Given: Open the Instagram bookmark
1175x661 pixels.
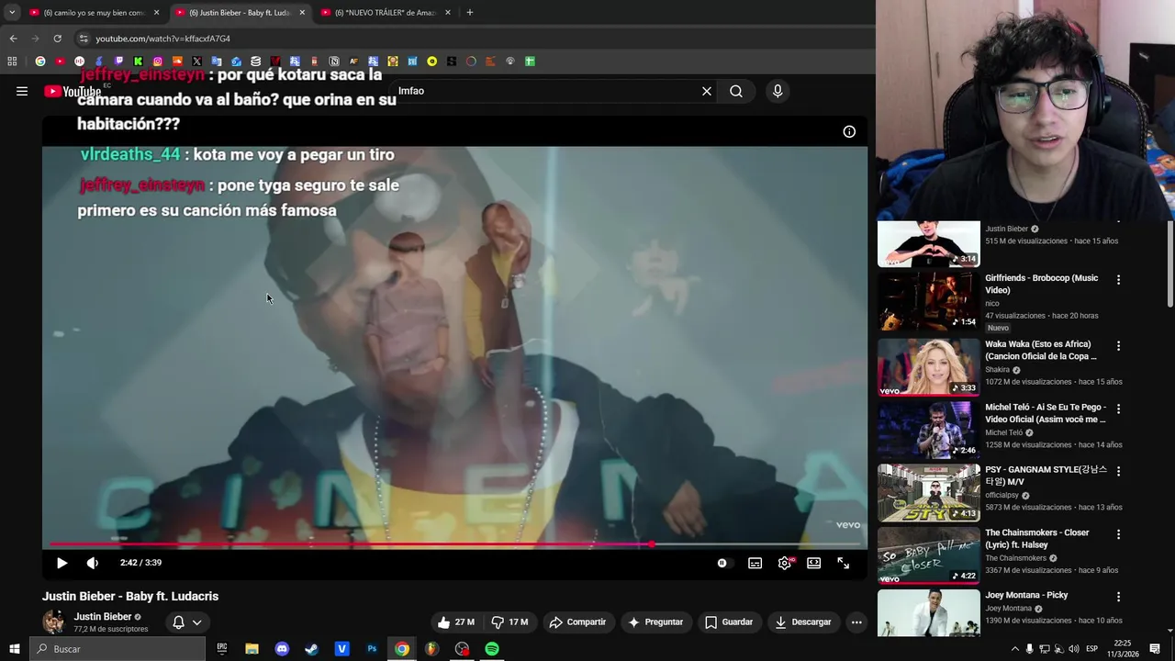Looking at the screenshot, I should tap(158, 62).
